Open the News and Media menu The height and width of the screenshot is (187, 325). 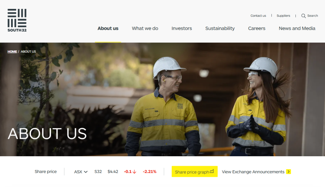pyautogui.click(x=297, y=29)
